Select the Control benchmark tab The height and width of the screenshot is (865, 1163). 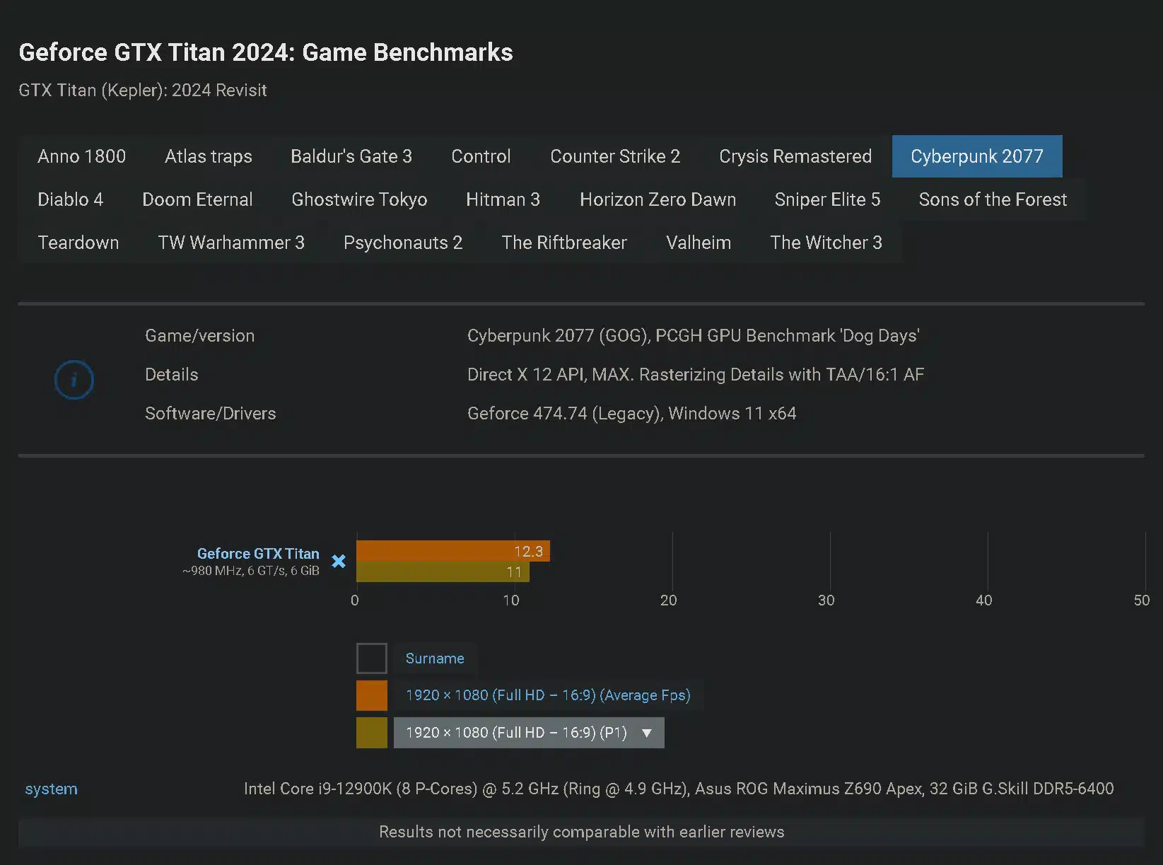(x=481, y=156)
